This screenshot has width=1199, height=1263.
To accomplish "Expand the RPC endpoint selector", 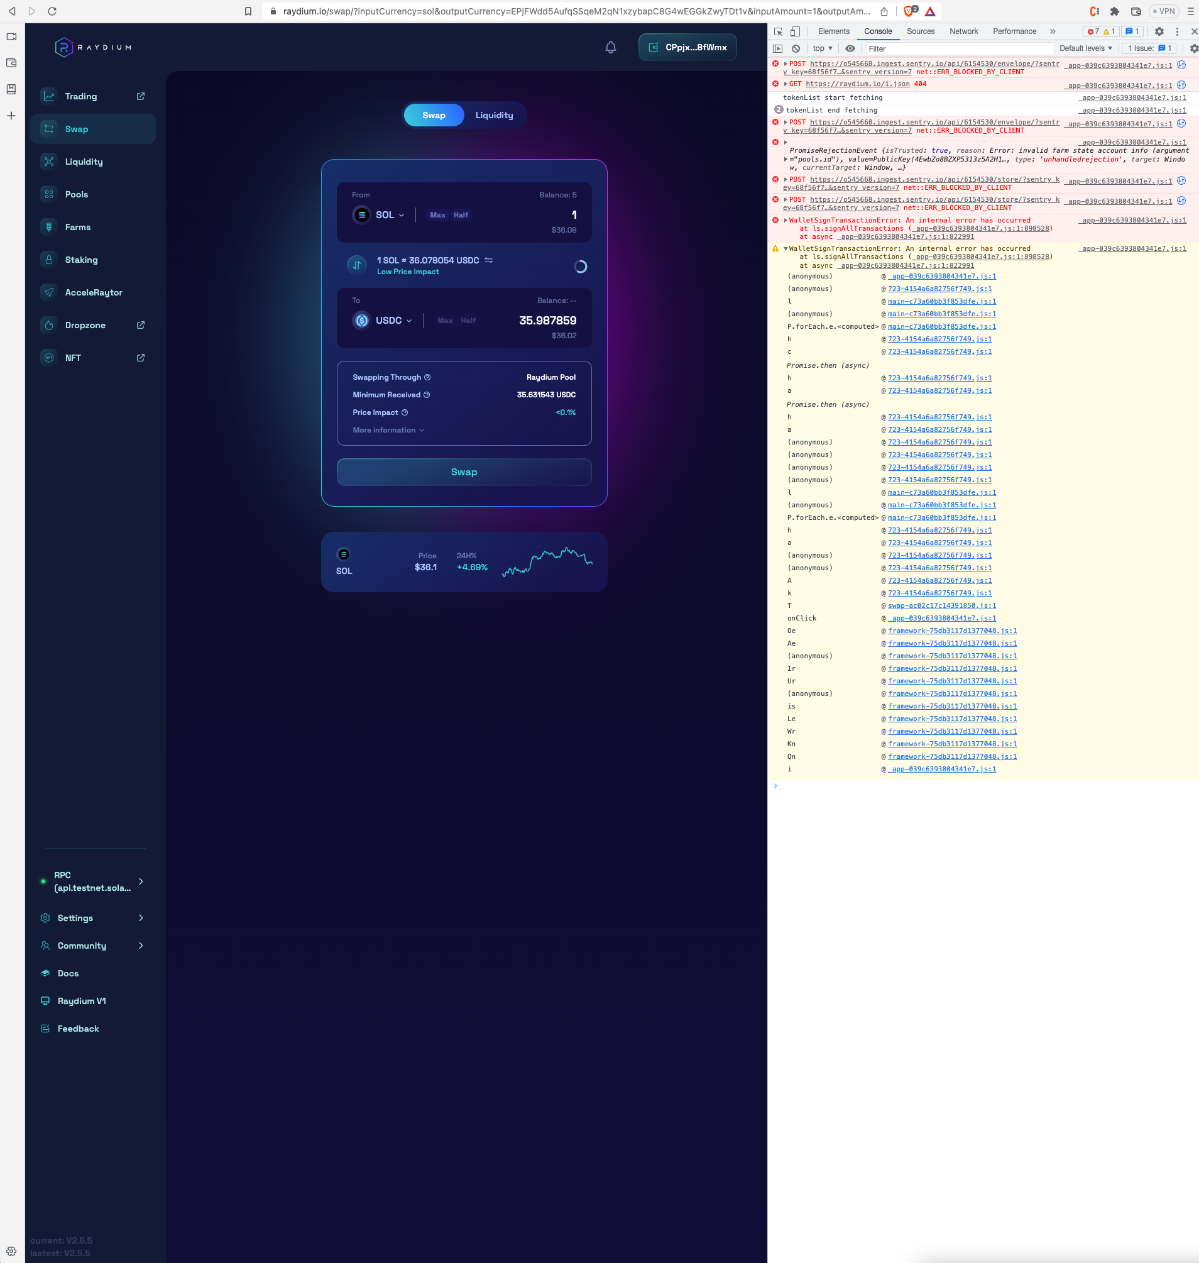I will coord(92,881).
